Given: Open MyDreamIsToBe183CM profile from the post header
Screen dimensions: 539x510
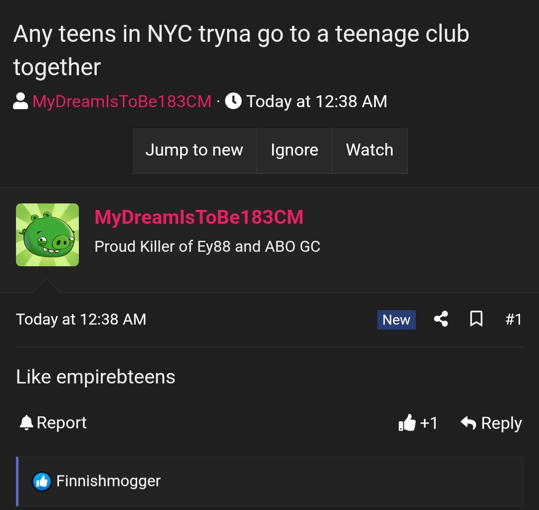Looking at the screenshot, I should (199, 217).
